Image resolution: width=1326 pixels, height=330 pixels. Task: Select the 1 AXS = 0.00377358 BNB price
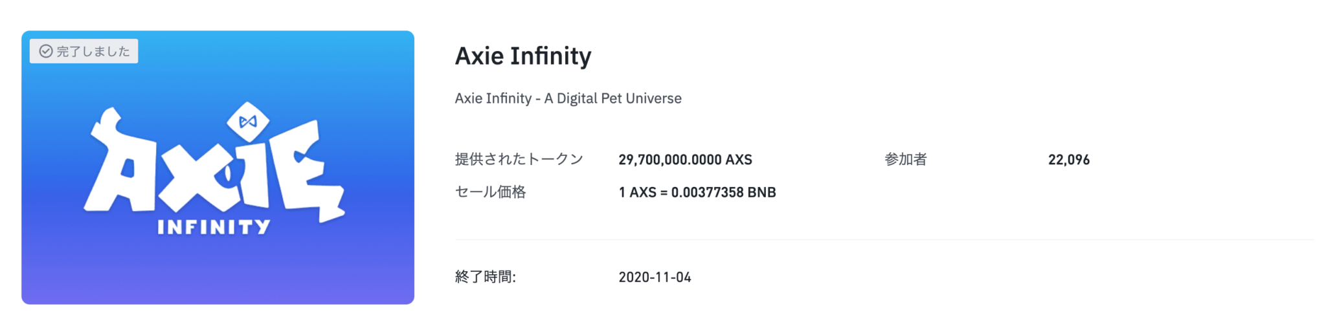(x=697, y=193)
